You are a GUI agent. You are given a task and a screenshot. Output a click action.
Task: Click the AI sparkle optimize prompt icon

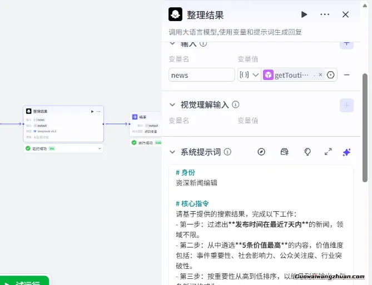click(x=346, y=152)
